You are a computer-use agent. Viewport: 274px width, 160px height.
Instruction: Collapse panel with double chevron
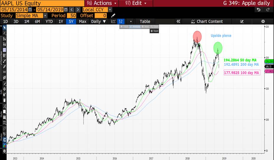pyautogui.click(x=178, y=21)
